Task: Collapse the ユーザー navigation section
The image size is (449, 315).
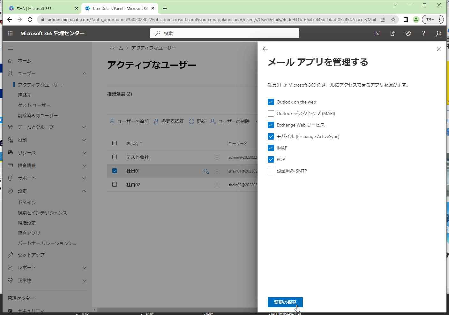Action: [84, 73]
